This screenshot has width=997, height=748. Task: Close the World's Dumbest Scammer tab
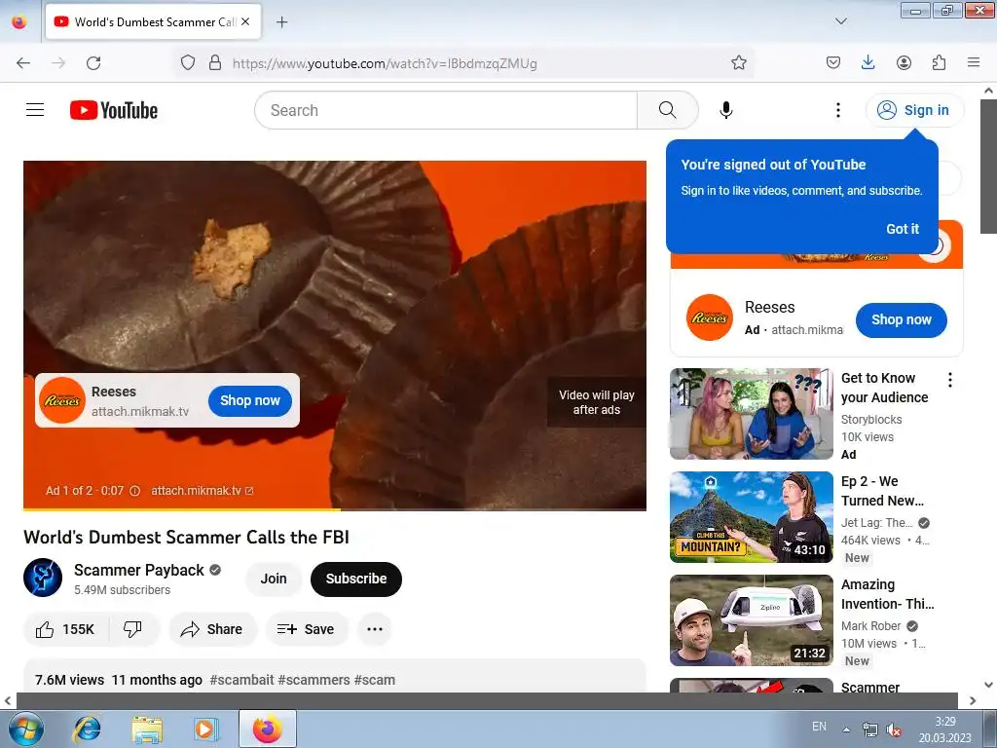[245, 21]
